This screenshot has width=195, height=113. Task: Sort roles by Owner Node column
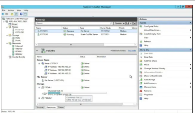pyautogui.click(x=105, y=28)
